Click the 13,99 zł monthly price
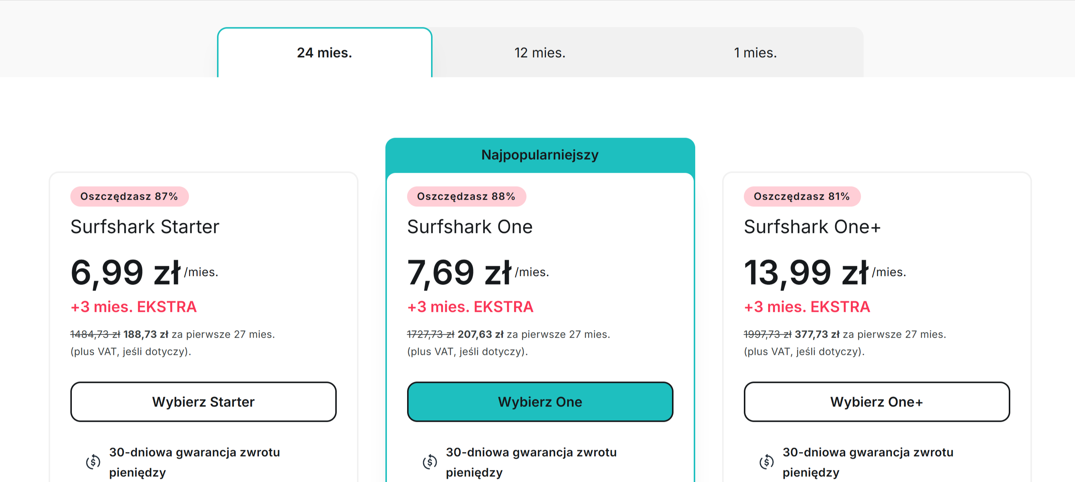 [806, 273]
